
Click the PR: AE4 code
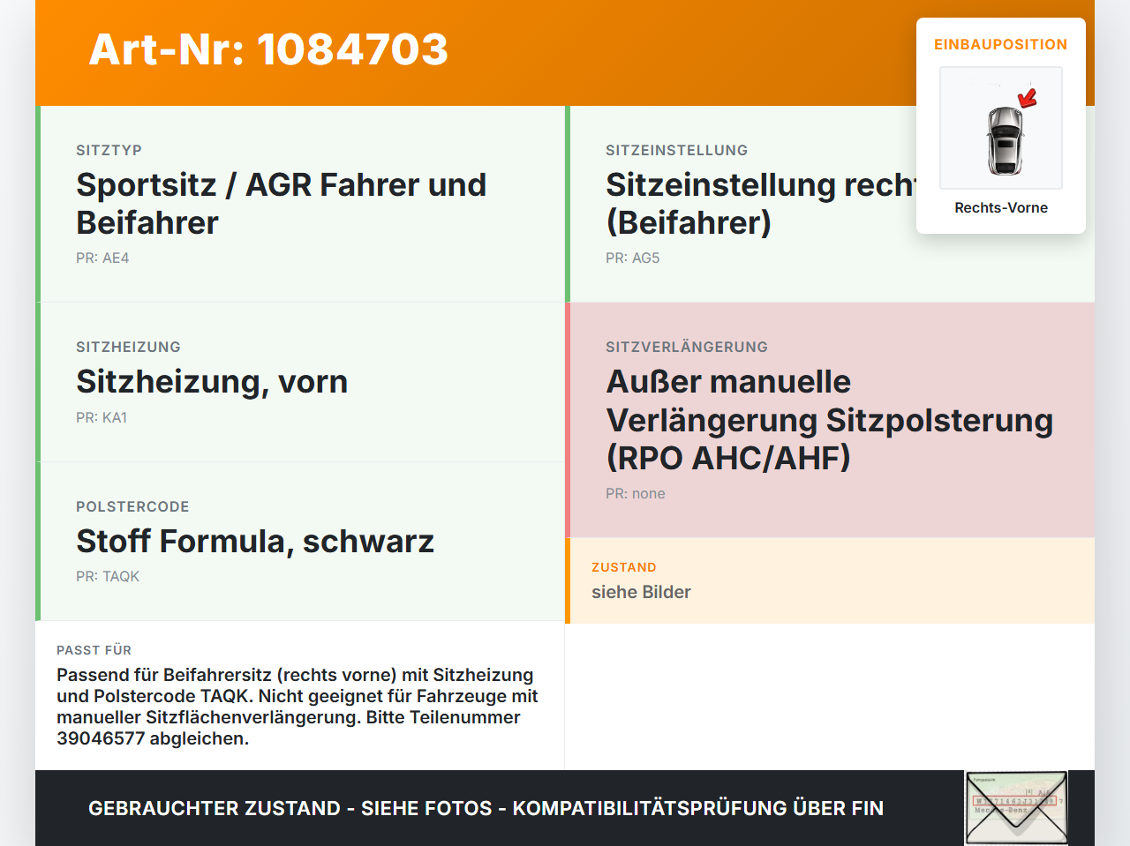click(102, 258)
